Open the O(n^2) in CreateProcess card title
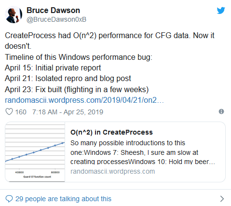 click(x=111, y=132)
